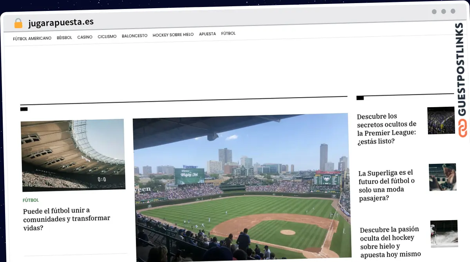Click the green FÚTBOL category label

(31, 200)
